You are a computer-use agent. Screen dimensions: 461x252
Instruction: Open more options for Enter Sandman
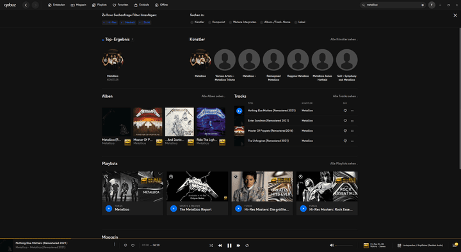(x=352, y=121)
